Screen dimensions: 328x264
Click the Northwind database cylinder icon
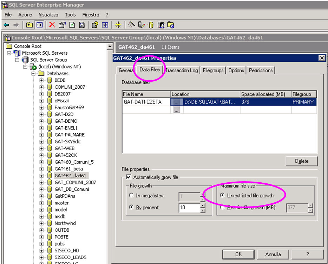tap(50, 223)
